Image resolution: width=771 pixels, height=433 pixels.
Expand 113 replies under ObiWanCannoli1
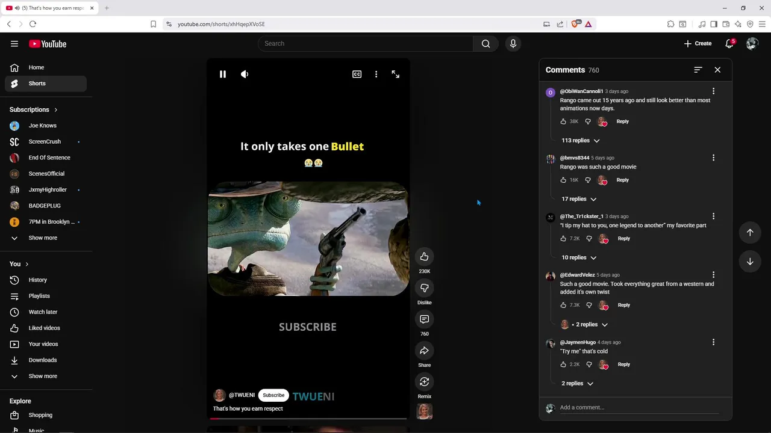pyautogui.click(x=581, y=140)
